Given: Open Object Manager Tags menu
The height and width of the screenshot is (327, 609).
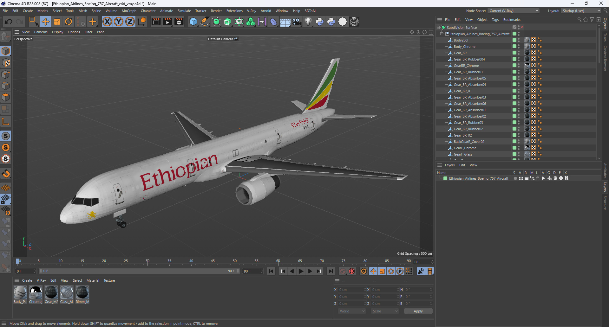Looking at the screenshot, I should pos(495,20).
